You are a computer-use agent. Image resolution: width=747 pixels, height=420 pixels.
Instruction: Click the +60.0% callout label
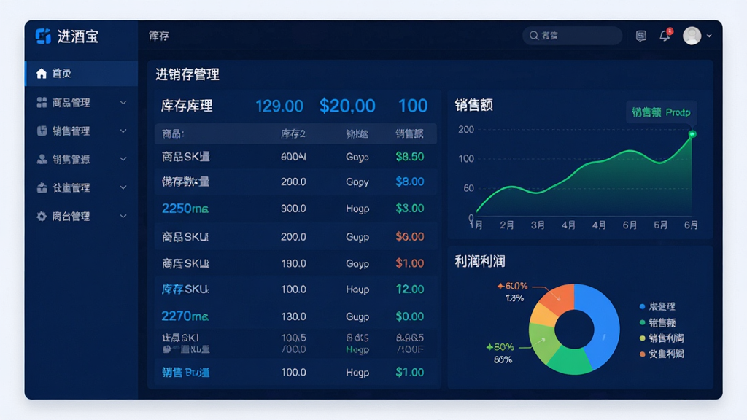[x=513, y=286]
